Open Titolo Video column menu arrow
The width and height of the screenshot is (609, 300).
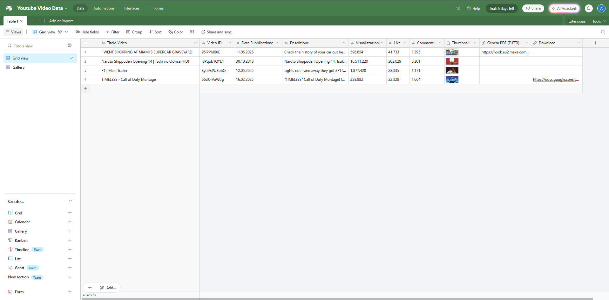tap(195, 43)
